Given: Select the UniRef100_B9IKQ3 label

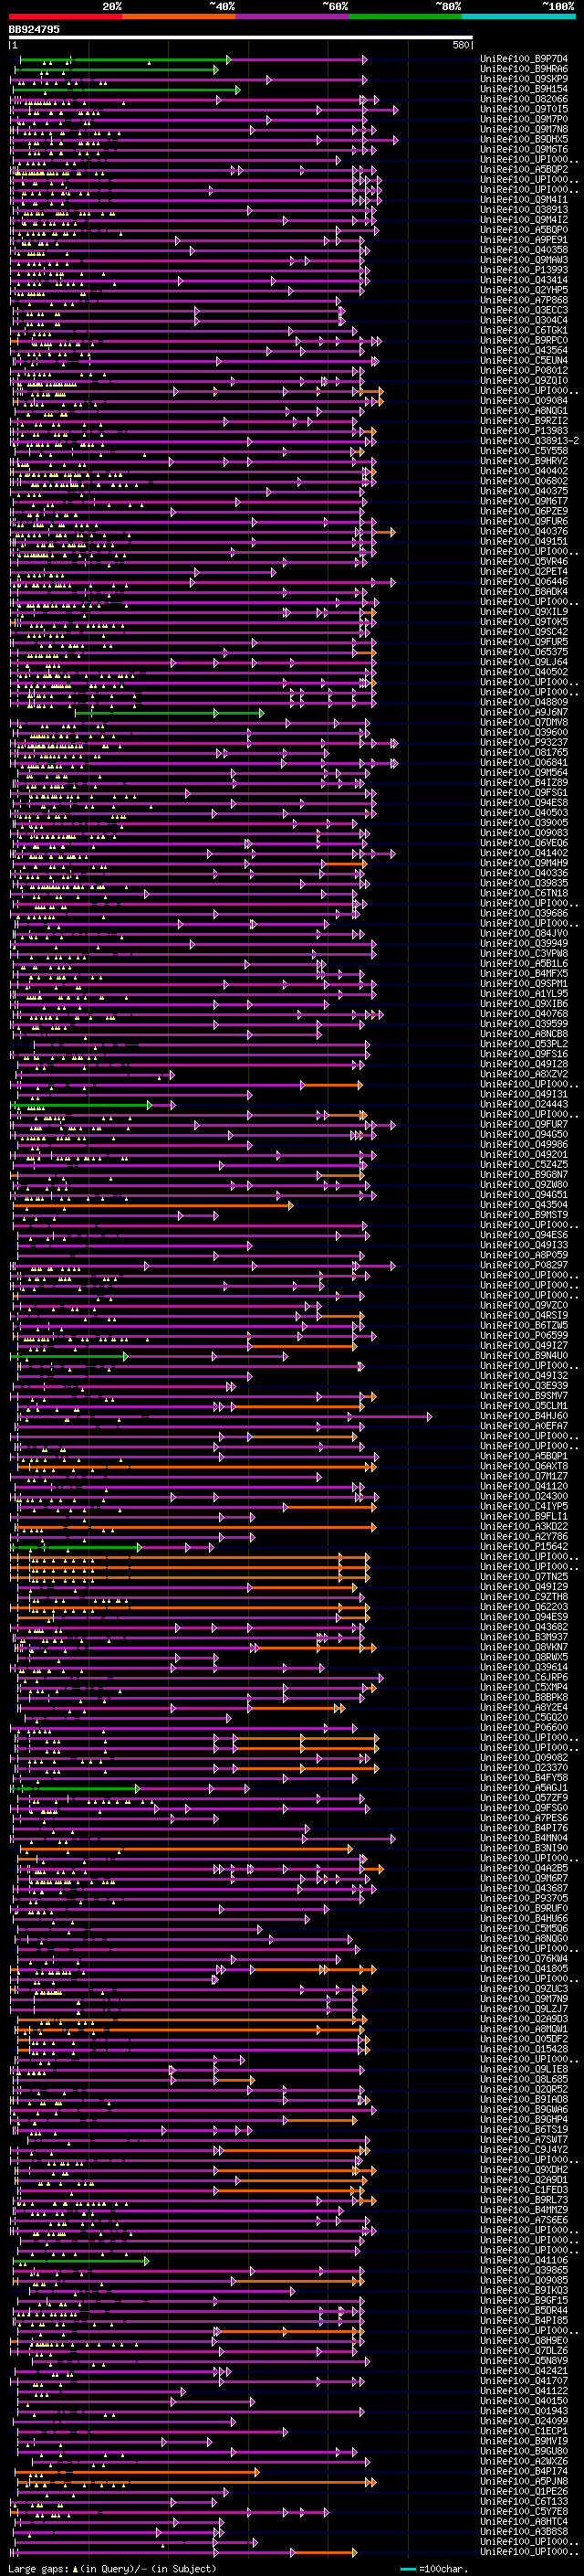Looking at the screenshot, I should (x=524, y=2290).
